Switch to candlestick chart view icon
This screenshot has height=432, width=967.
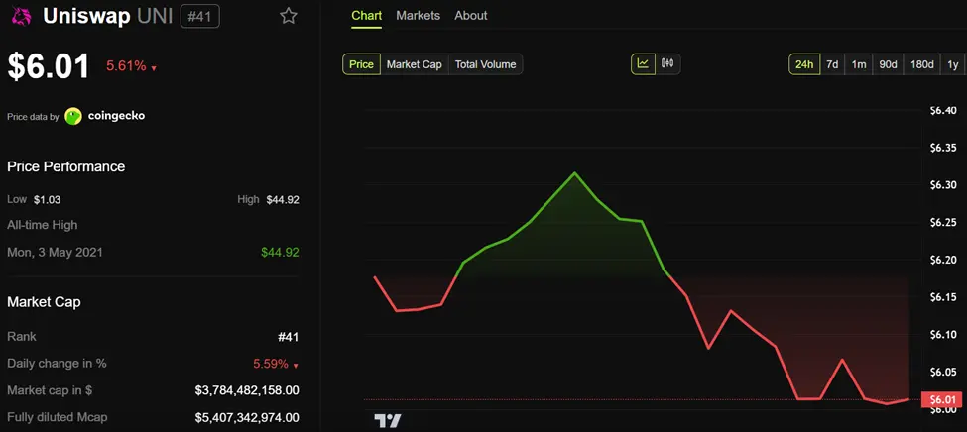[x=667, y=64]
